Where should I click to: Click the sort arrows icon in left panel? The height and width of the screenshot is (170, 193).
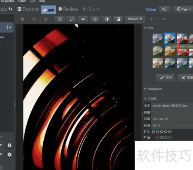click(11, 9)
